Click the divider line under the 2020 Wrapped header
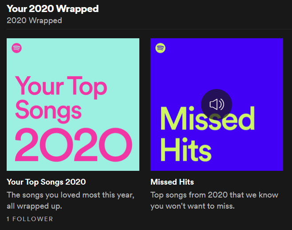 click(x=150, y=29)
